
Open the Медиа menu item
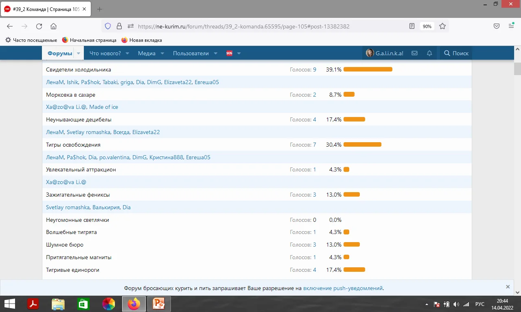(147, 53)
